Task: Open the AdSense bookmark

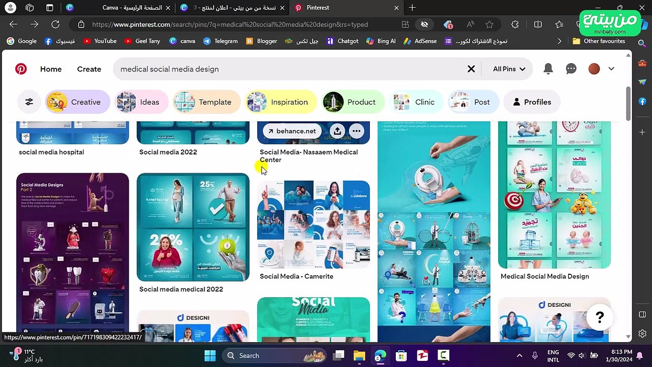Action: coord(420,41)
